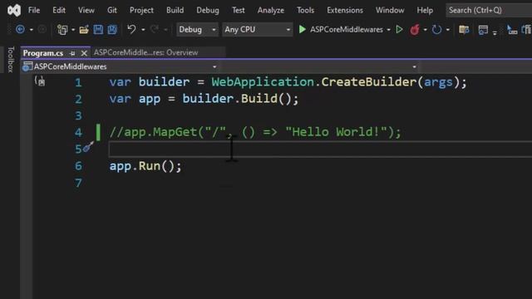This screenshot has width=532, height=299.
Task: Expand the ASPCoreMiddlewares launch profile dropdown
Action: pos(388,30)
